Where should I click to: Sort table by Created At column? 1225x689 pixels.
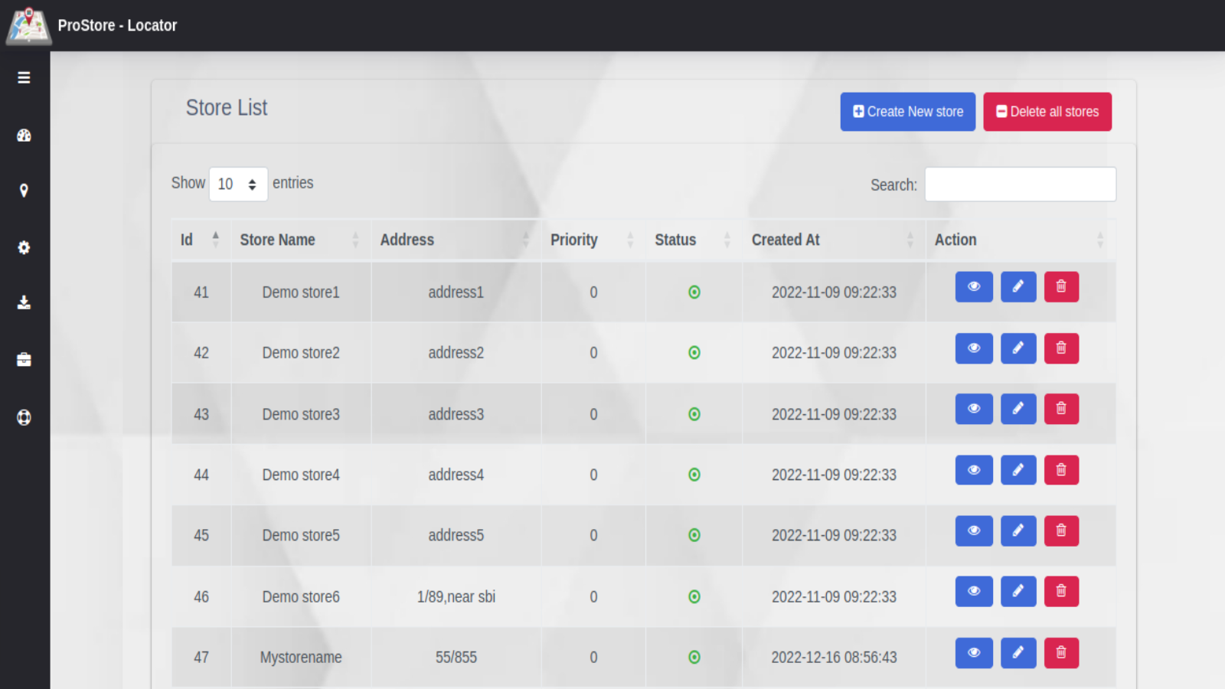pos(834,240)
